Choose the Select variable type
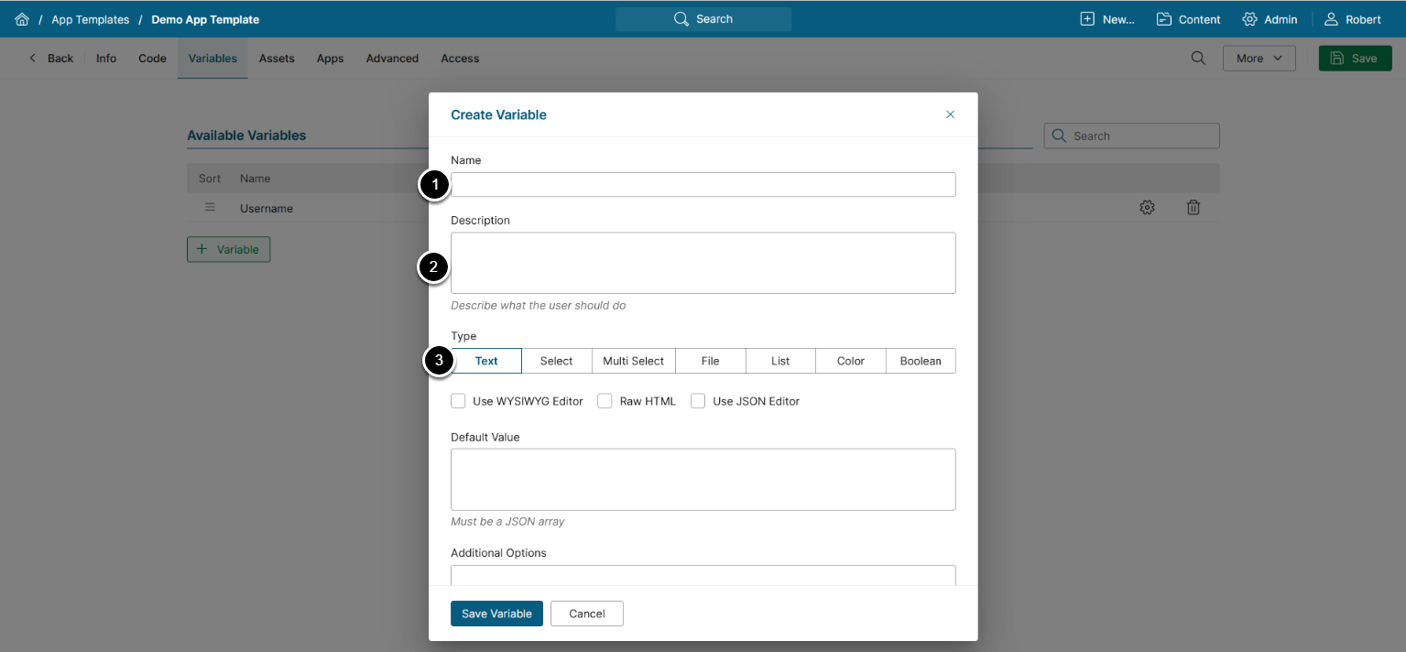1406x652 pixels. coord(556,361)
